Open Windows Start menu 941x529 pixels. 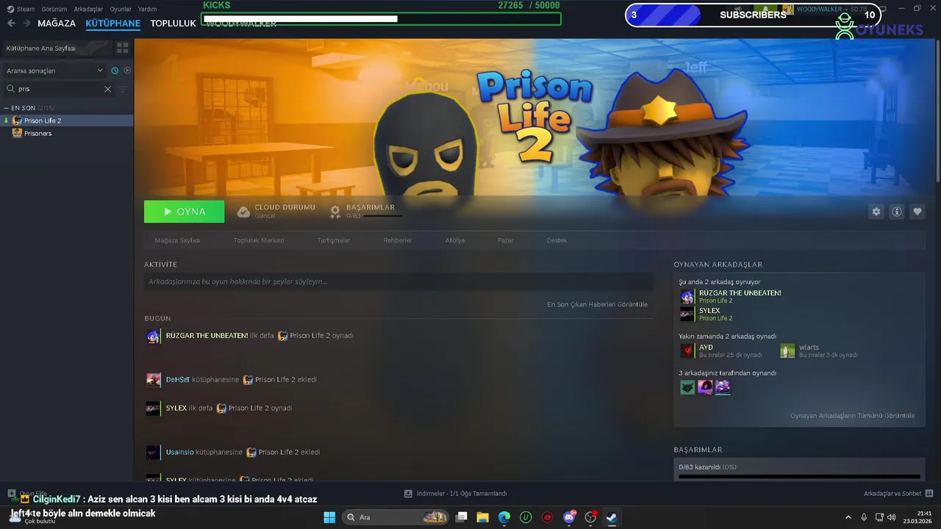click(x=329, y=517)
